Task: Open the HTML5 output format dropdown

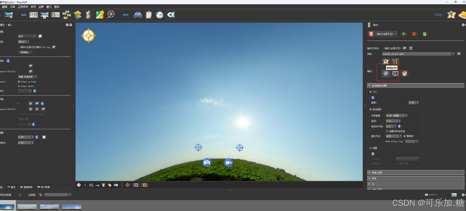Action: (382, 34)
